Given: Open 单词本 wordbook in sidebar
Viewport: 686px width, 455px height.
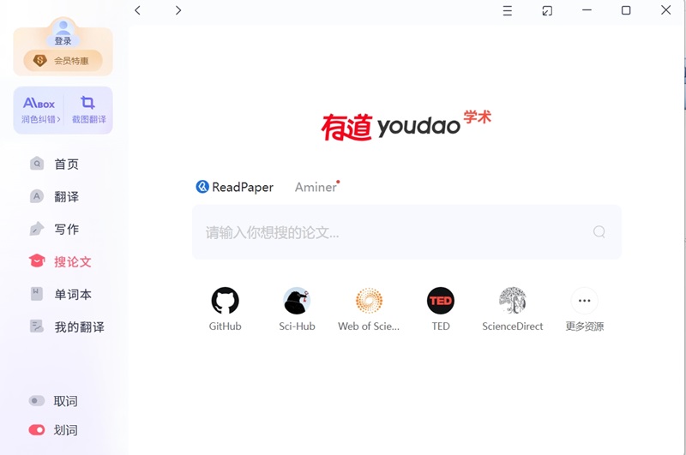Looking at the screenshot, I should tap(72, 294).
